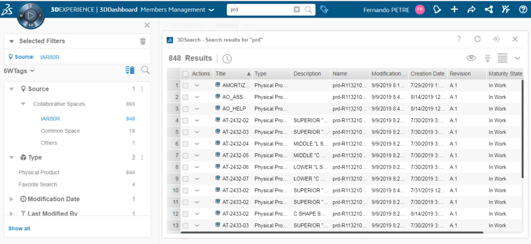
Task: Click Show all link
Action: click(x=19, y=228)
